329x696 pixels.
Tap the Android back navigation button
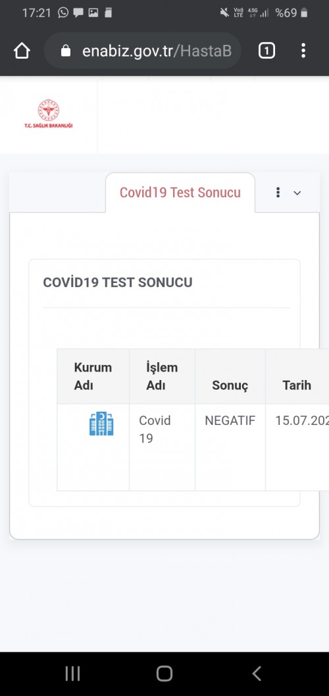pos(257,674)
